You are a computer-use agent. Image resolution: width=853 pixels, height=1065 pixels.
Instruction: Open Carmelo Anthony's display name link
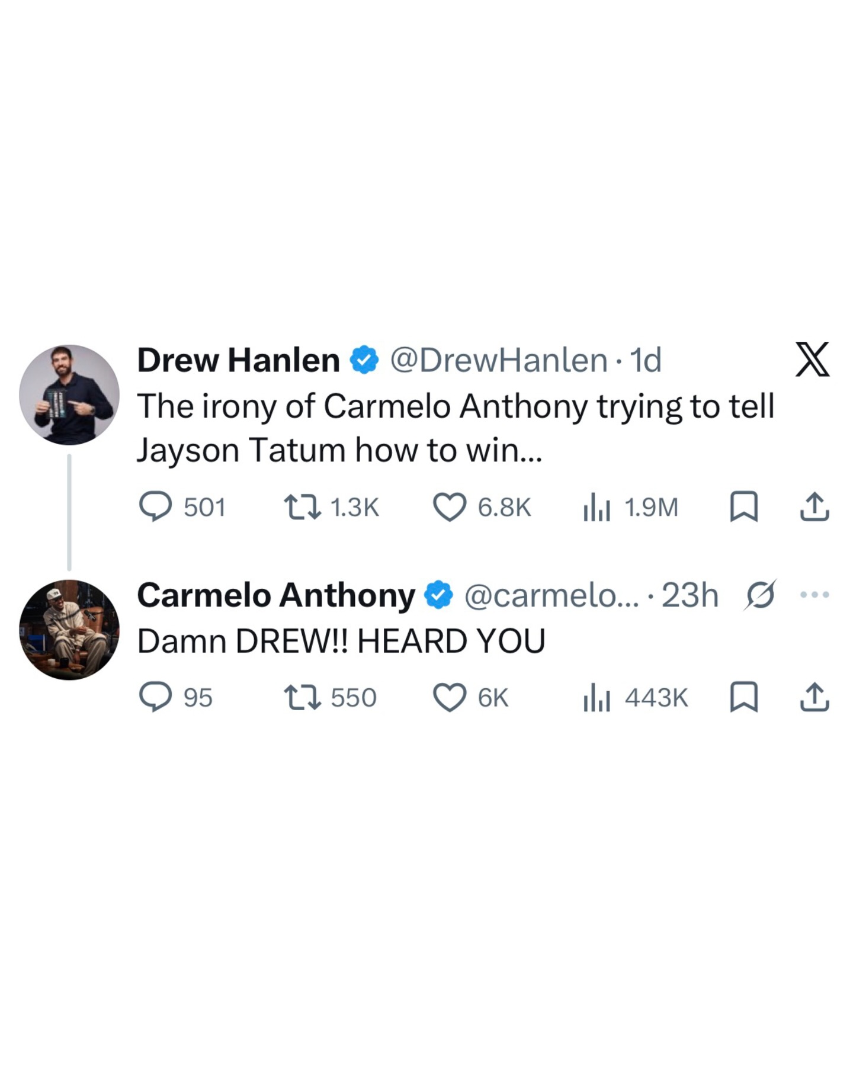pyautogui.click(x=276, y=595)
